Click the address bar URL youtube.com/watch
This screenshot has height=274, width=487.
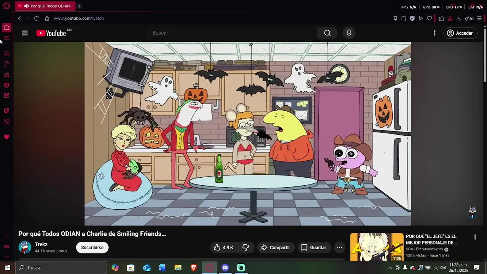pyautogui.click(x=79, y=18)
